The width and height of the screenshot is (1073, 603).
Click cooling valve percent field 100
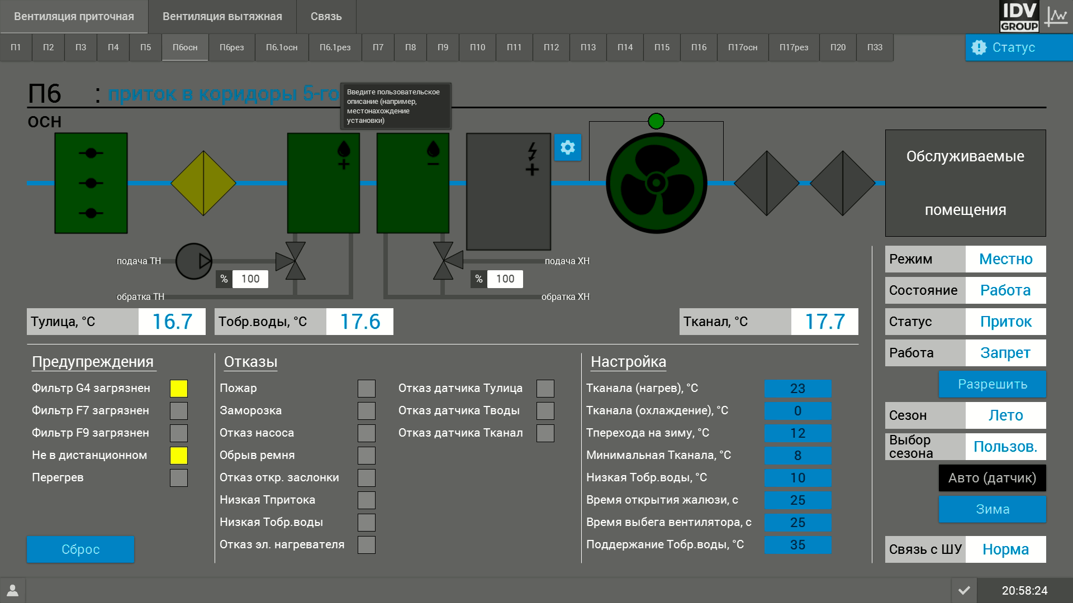click(505, 279)
